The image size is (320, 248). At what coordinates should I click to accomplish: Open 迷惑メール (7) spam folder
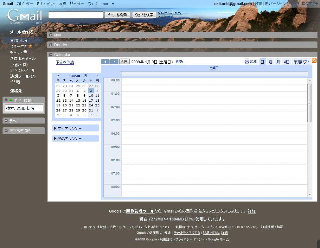[x=22, y=76]
